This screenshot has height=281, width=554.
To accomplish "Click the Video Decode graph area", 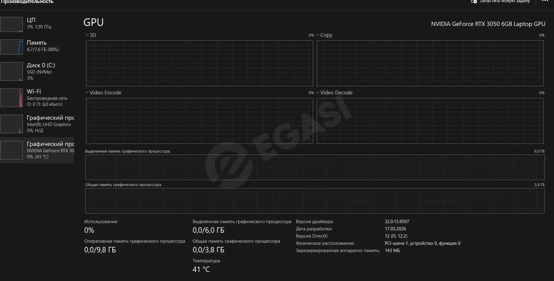I will coord(430,121).
